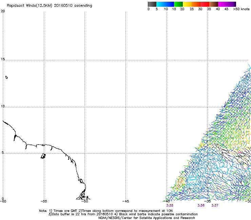The image size is (251, 220).
Task: Click the red 30-35 knots color band
Action: pos(205,4)
